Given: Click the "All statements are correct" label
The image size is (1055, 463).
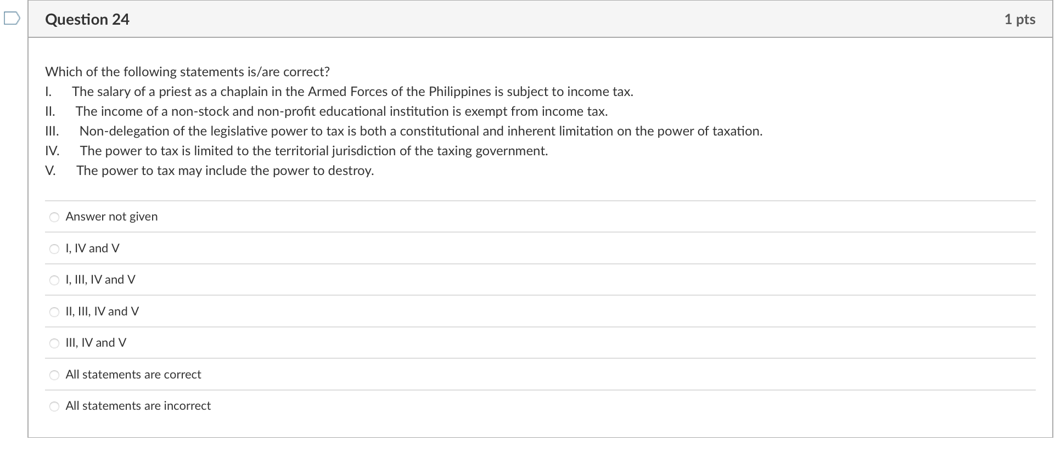Looking at the screenshot, I should pos(133,375).
